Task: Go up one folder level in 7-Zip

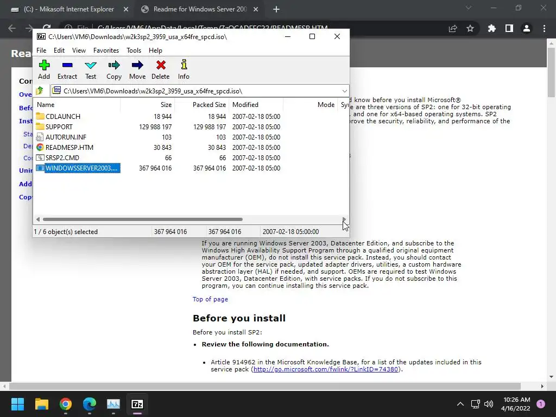Action: click(x=40, y=91)
